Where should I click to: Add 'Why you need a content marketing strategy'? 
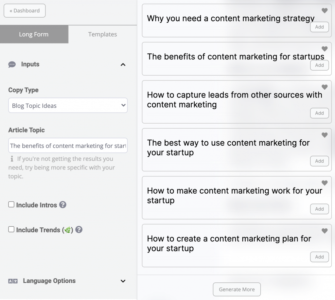pos(319,27)
